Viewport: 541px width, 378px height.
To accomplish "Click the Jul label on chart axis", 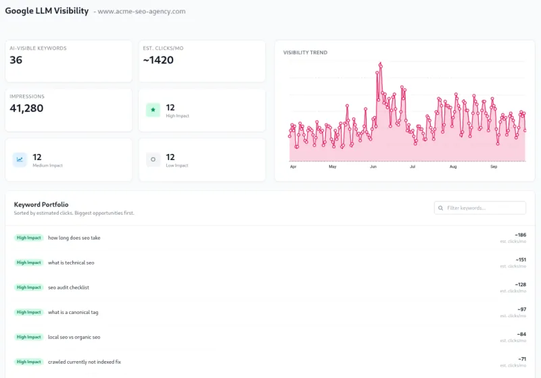I will point(413,167).
